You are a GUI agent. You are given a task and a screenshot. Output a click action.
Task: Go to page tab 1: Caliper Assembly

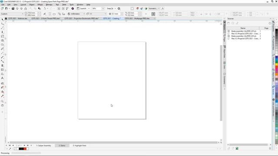(x=43, y=146)
